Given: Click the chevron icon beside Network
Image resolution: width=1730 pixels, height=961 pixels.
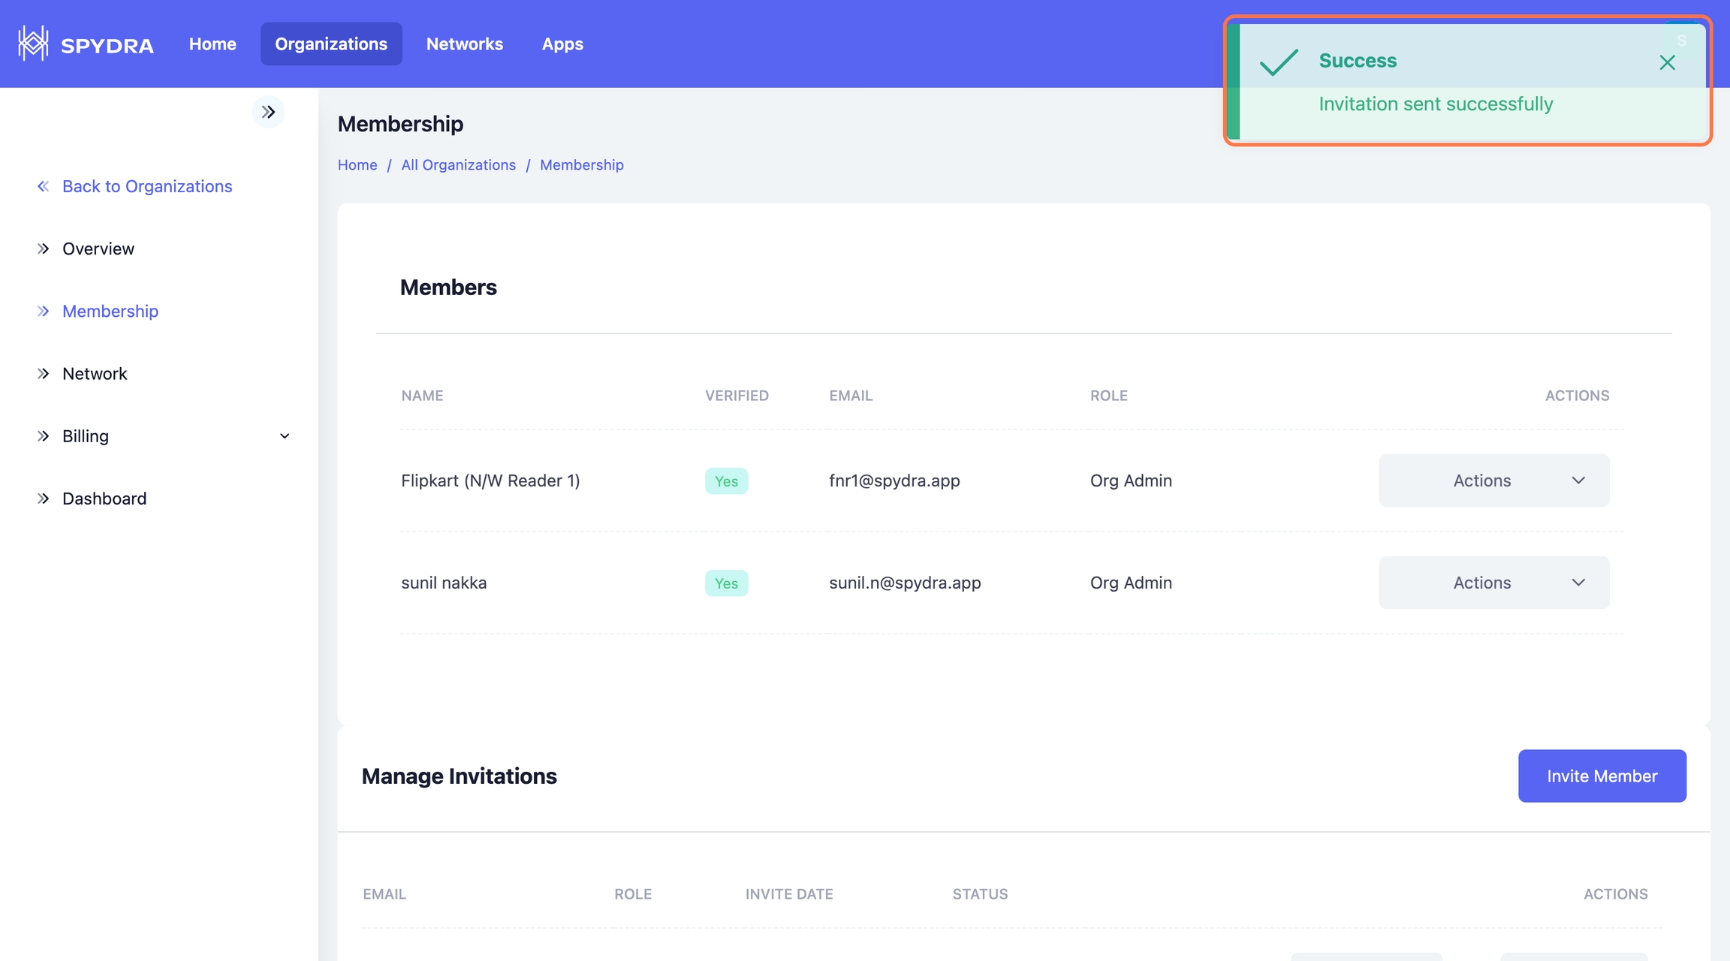Looking at the screenshot, I should point(44,373).
